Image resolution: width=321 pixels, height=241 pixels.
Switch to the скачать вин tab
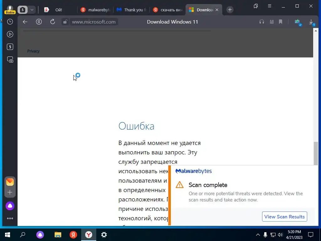coord(168,10)
